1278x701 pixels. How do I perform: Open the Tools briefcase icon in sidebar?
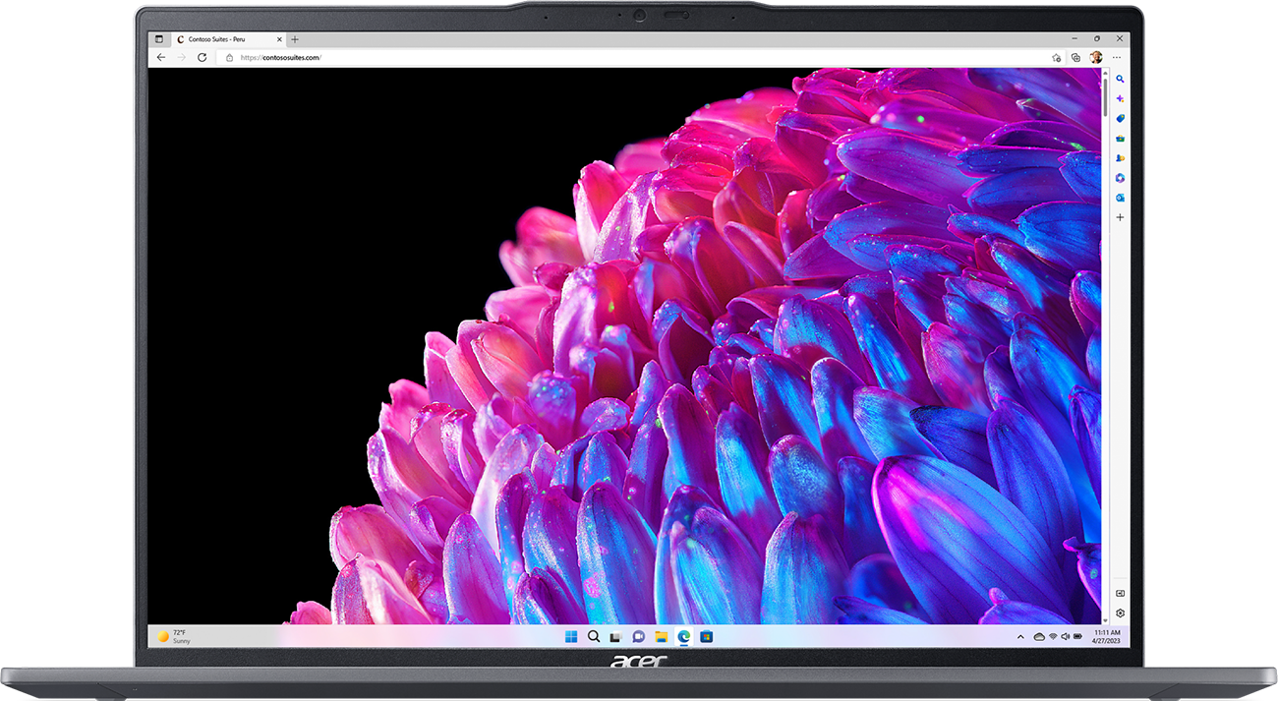[1120, 139]
